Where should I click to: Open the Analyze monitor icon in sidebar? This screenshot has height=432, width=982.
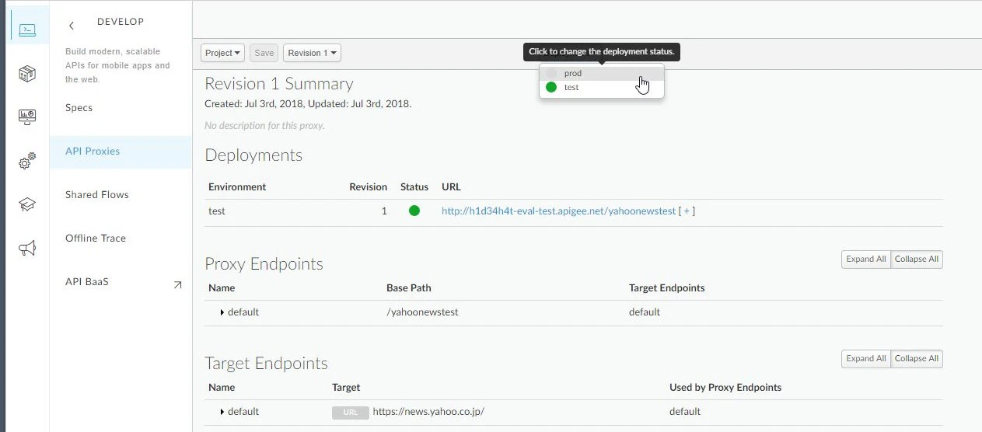click(x=27, y=117)
